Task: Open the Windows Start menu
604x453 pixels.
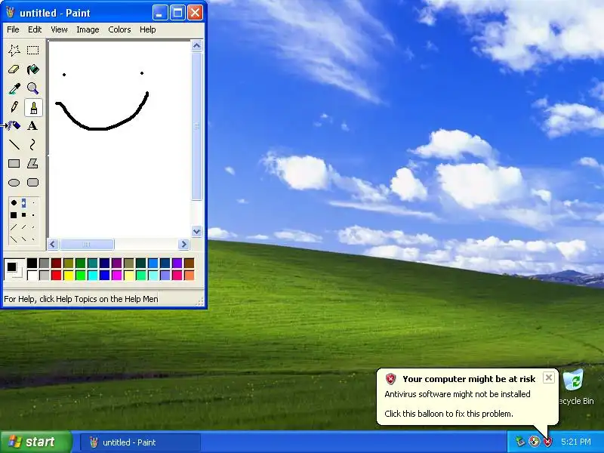Action: tap(36, 442)
